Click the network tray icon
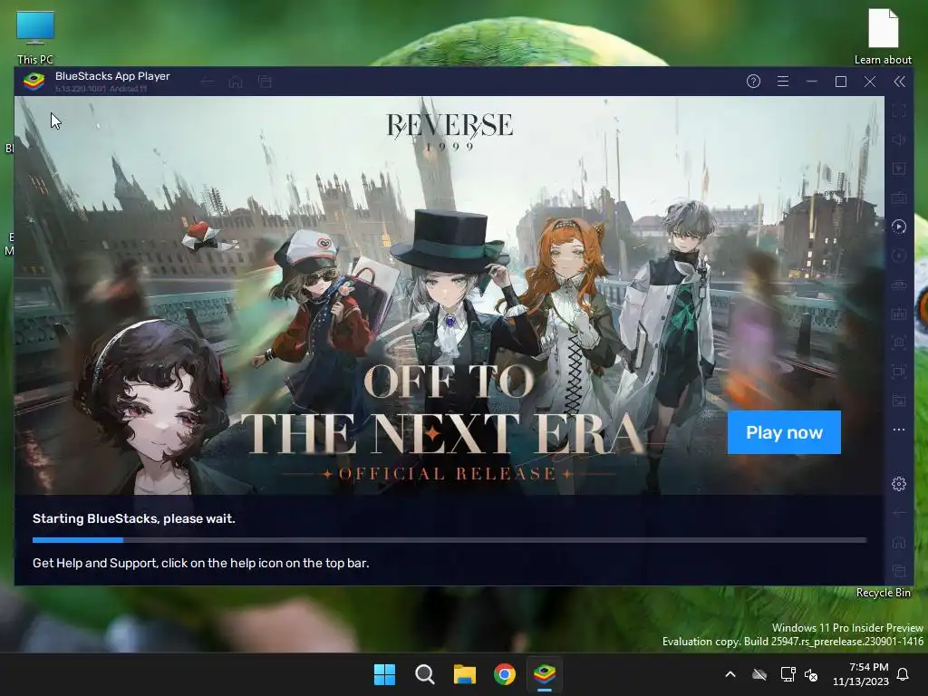 [x=788, y=674]
